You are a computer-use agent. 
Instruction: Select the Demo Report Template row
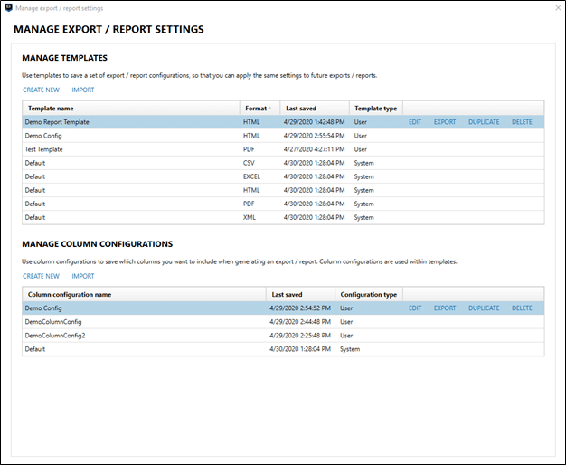[x=283, y=122]
